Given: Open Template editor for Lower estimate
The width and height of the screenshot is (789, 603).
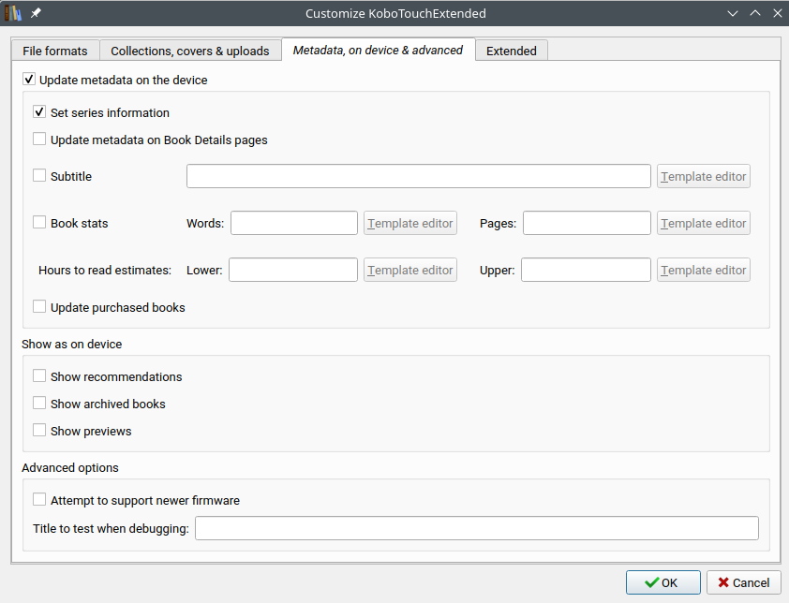Looking at the screenshot, I should [410, 270].
